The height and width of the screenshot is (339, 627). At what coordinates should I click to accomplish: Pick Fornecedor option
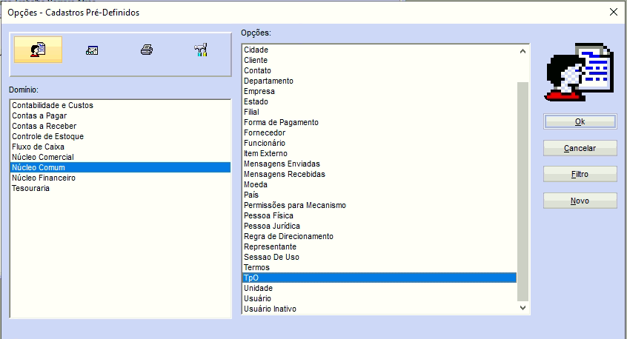click(x=379, y=133)
